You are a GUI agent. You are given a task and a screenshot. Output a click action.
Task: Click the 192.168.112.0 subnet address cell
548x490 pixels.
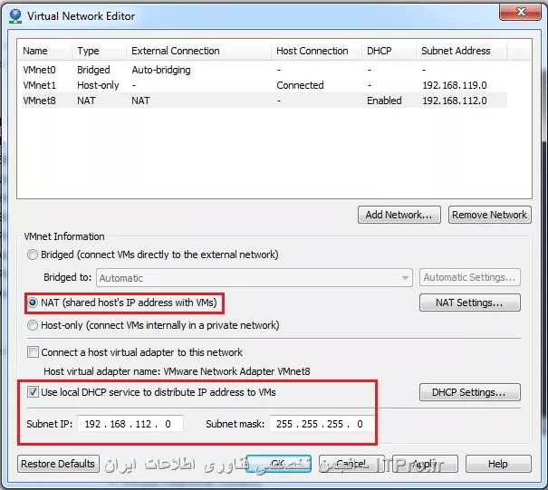455,101
